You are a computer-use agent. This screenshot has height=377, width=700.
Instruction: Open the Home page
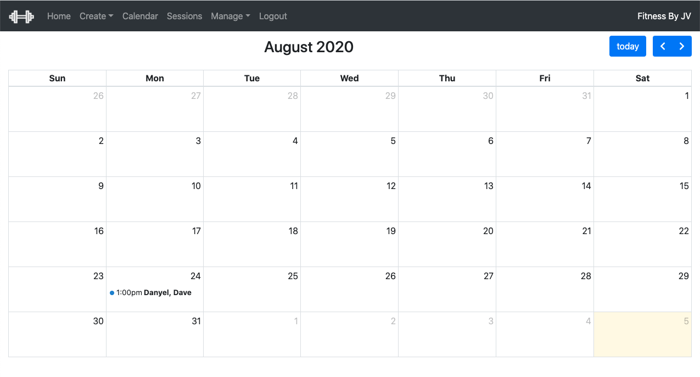click(59, 16)
